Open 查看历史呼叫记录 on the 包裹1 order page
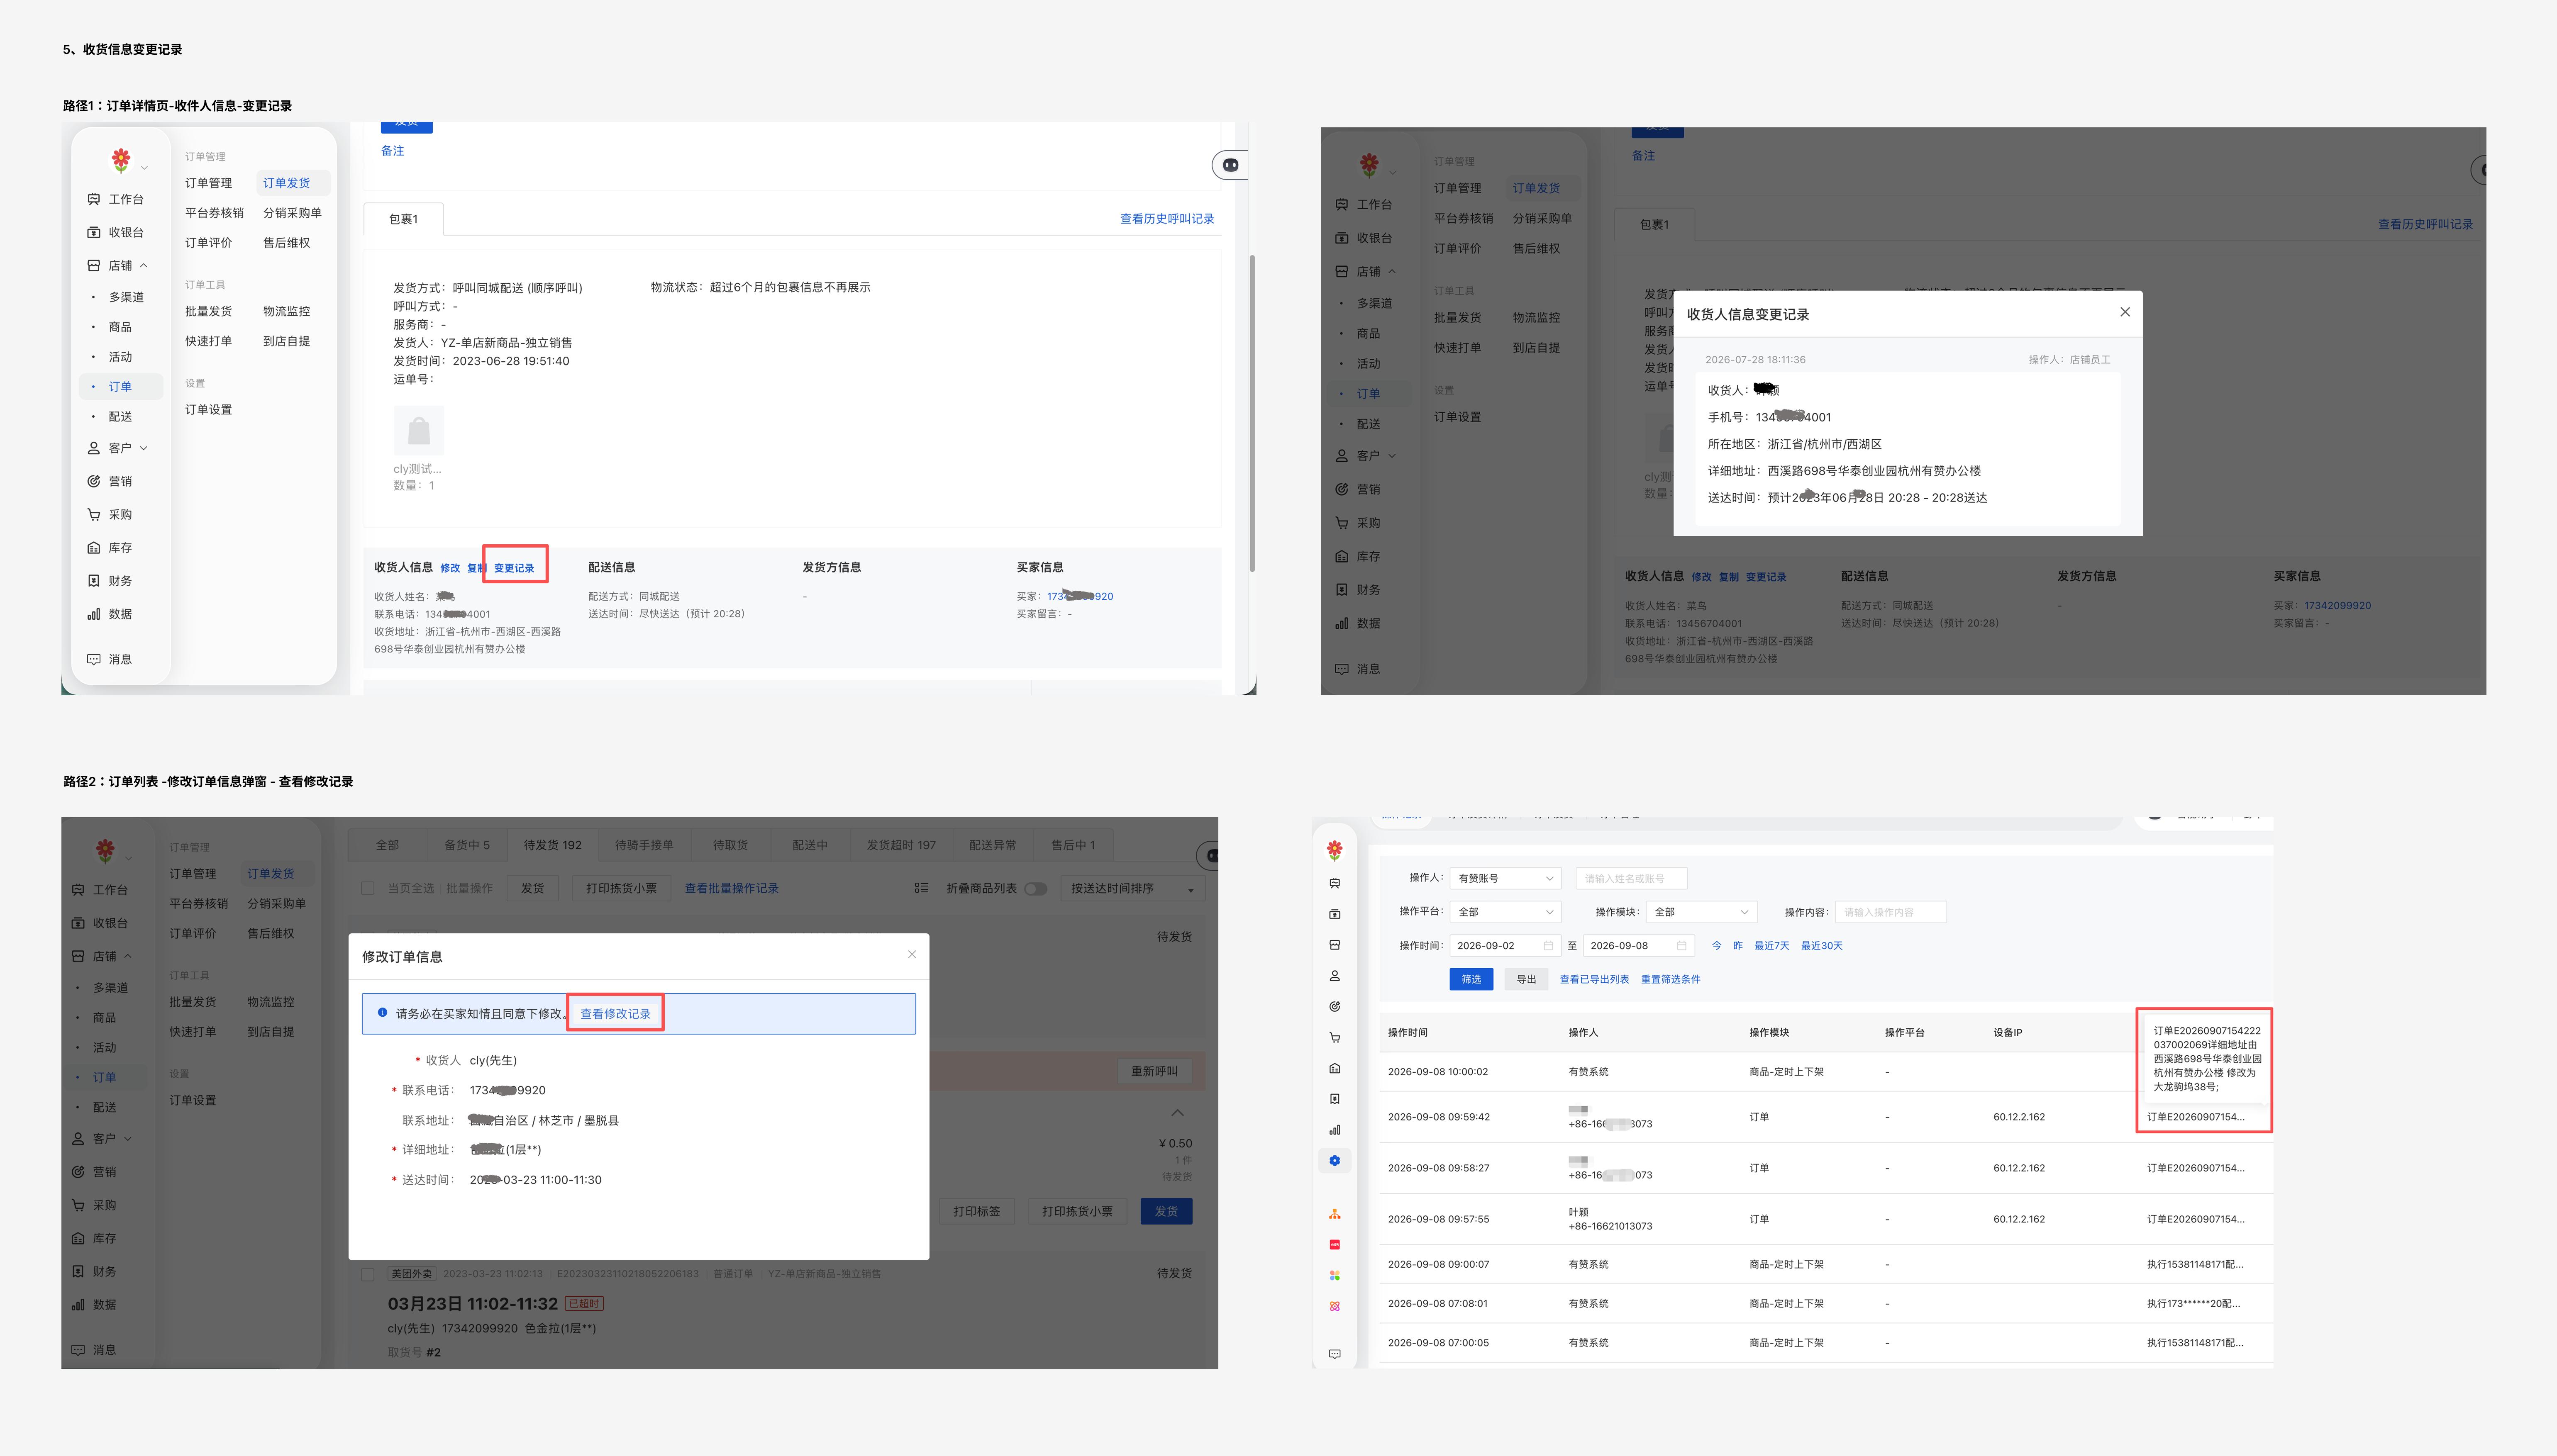 click(x=1166, y=219)
